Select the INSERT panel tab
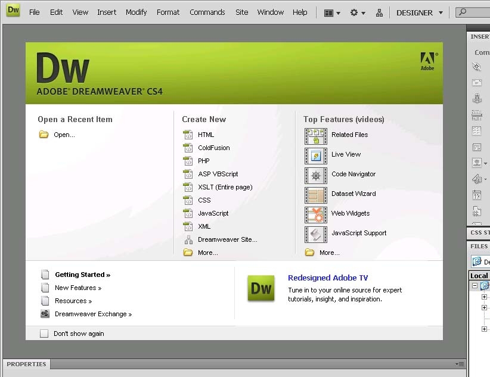The height and width of the screenshot is (377, 490). [479, 36]
